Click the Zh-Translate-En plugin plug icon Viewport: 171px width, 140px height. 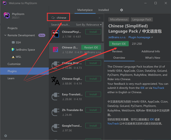point(55,112)
